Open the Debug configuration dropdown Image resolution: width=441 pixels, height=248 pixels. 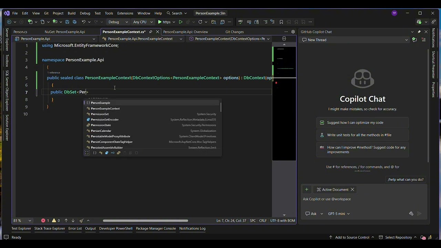tap(118, 22)
